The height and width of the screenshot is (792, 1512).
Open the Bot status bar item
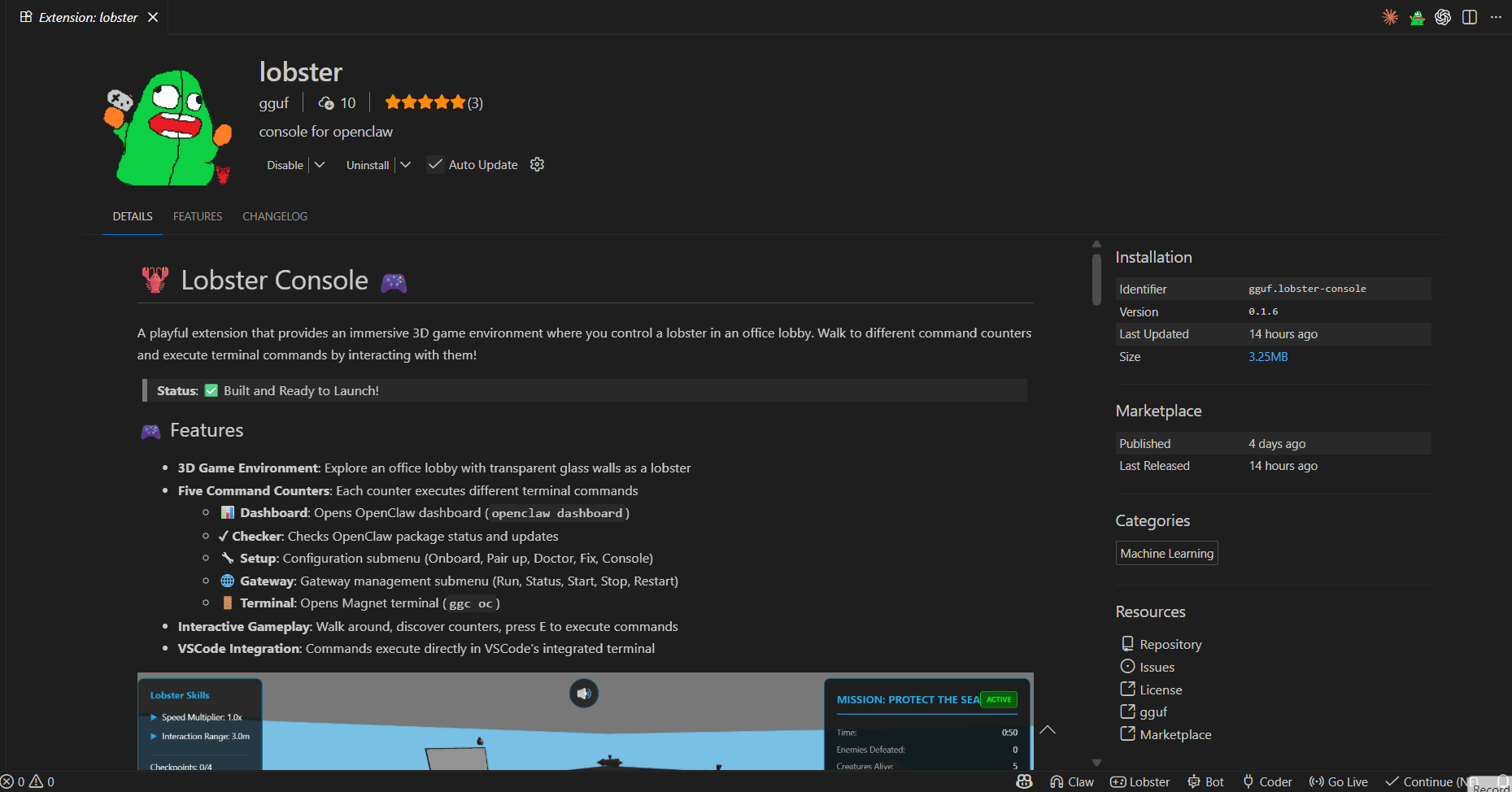[1205, 781]
